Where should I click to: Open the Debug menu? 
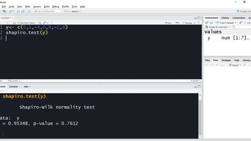pos(56,7)
